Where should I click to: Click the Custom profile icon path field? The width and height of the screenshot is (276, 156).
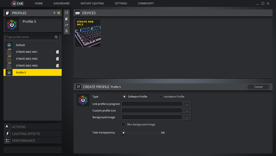[152, 110]
